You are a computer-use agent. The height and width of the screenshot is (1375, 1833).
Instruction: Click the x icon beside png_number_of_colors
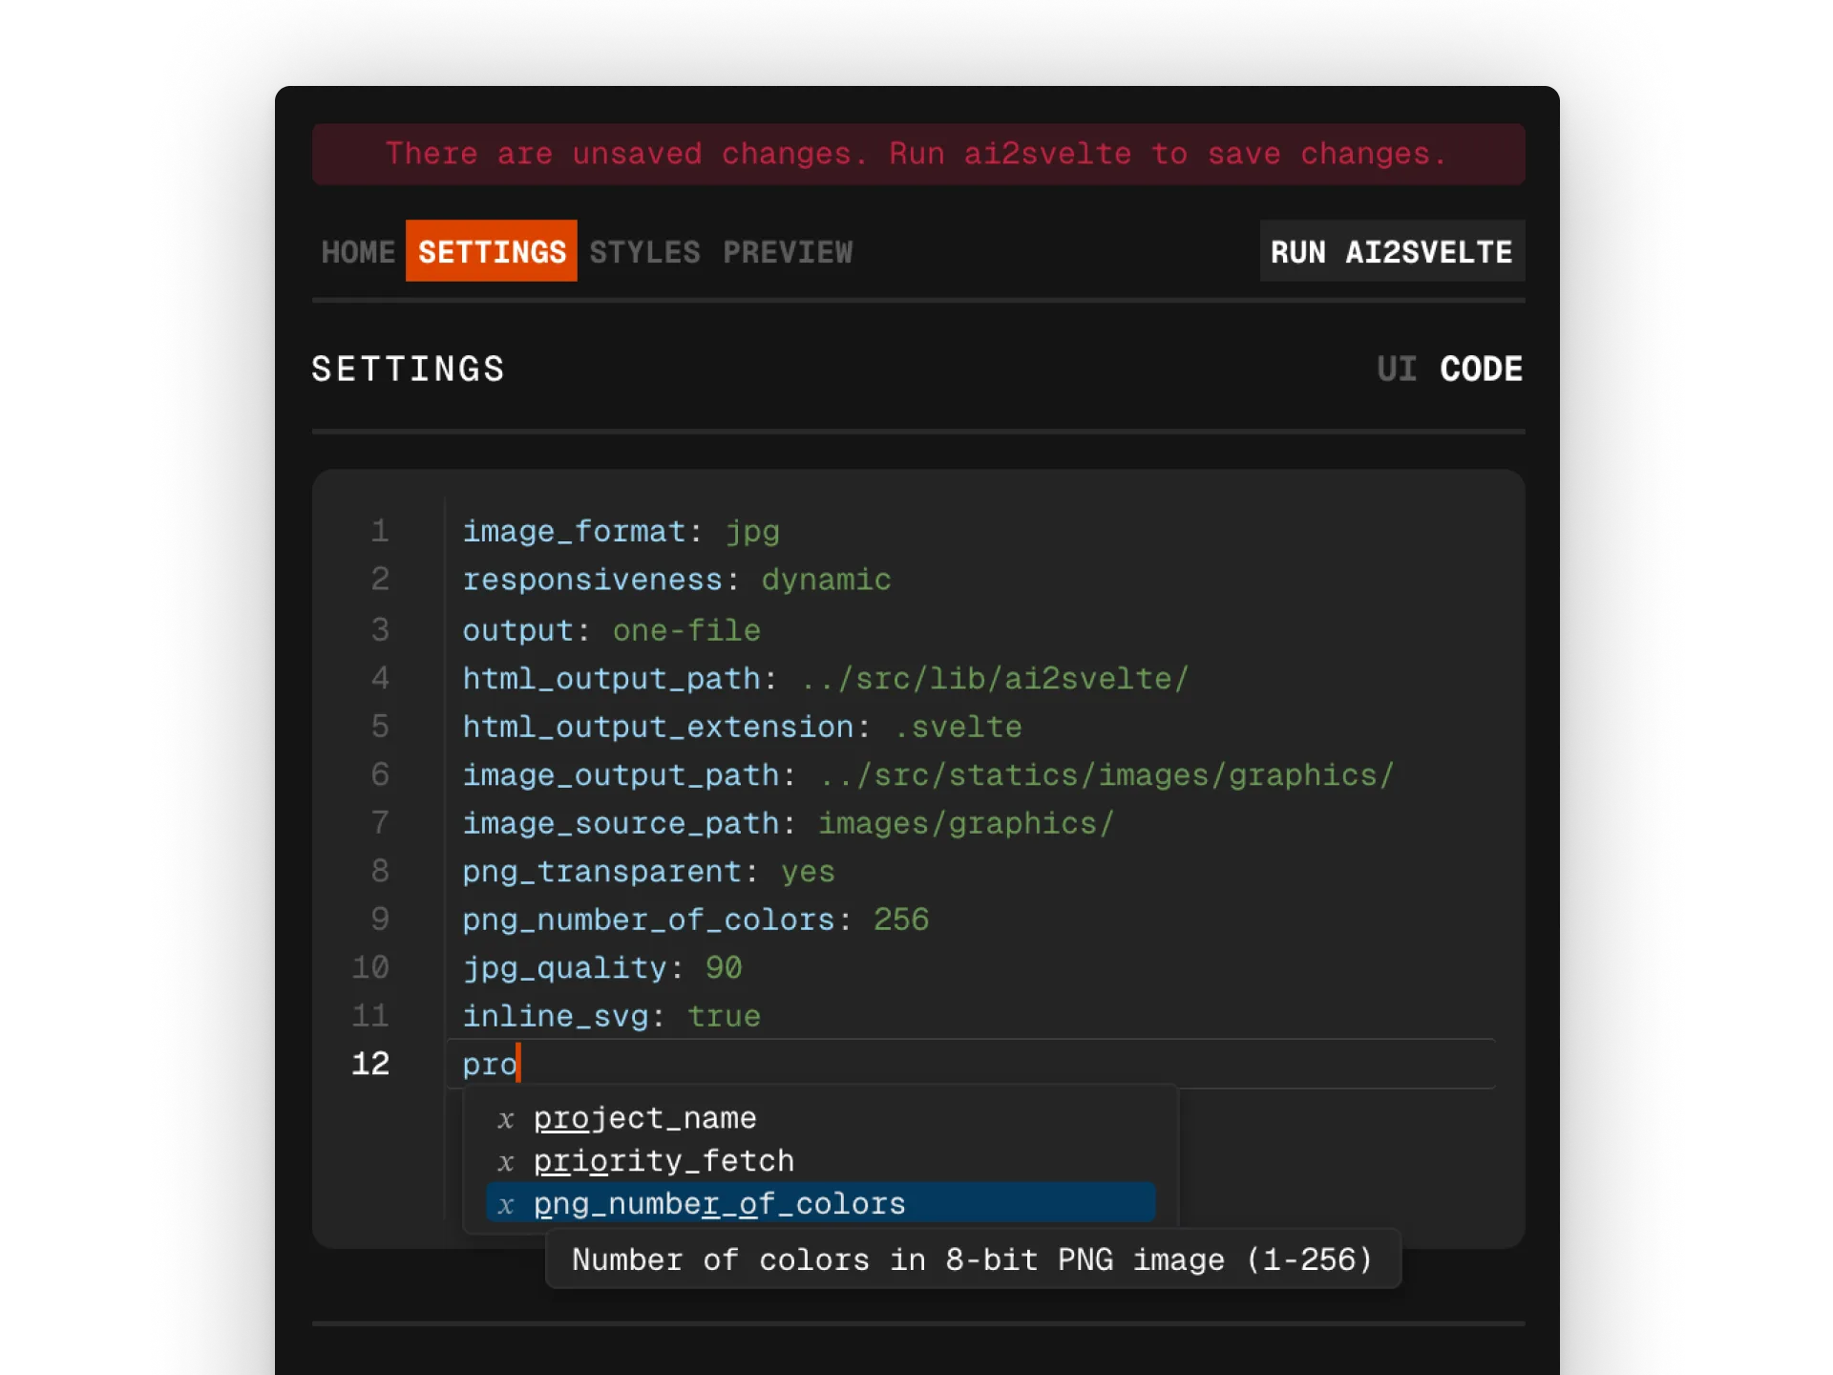505,1203
